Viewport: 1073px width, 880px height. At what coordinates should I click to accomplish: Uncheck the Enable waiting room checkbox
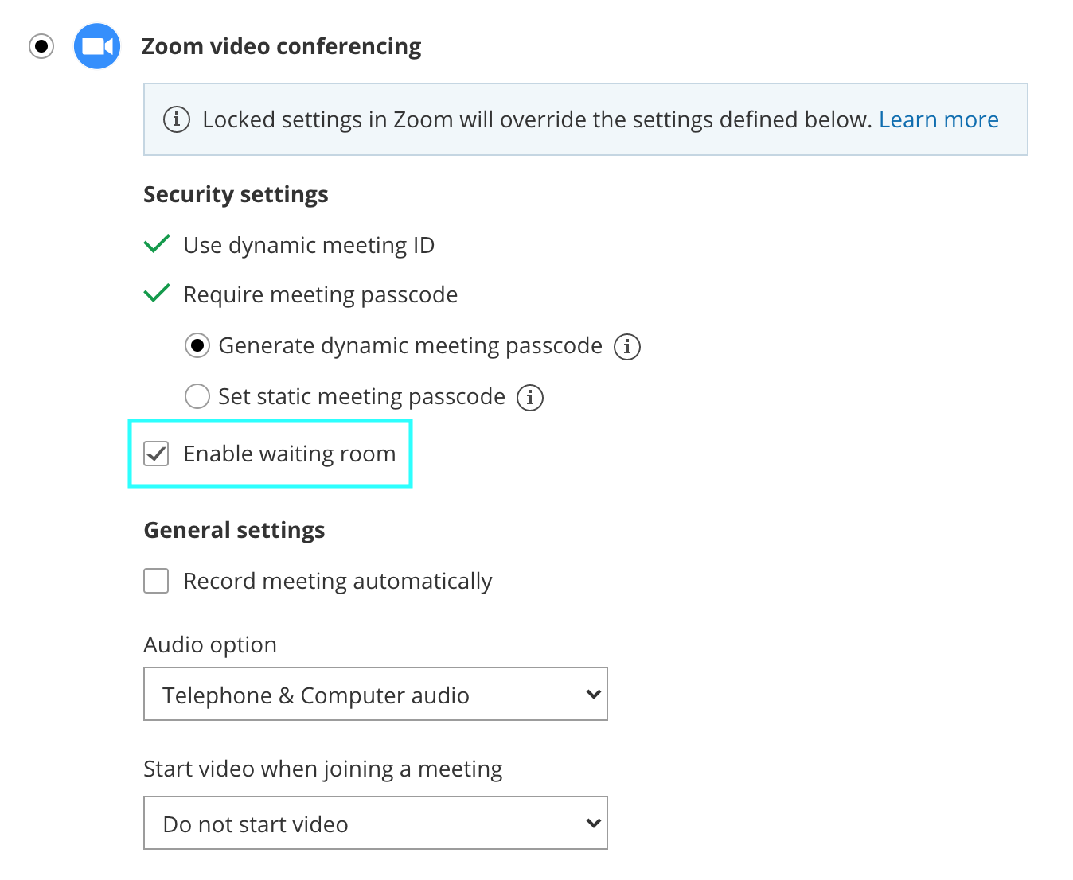coord(156,454)
